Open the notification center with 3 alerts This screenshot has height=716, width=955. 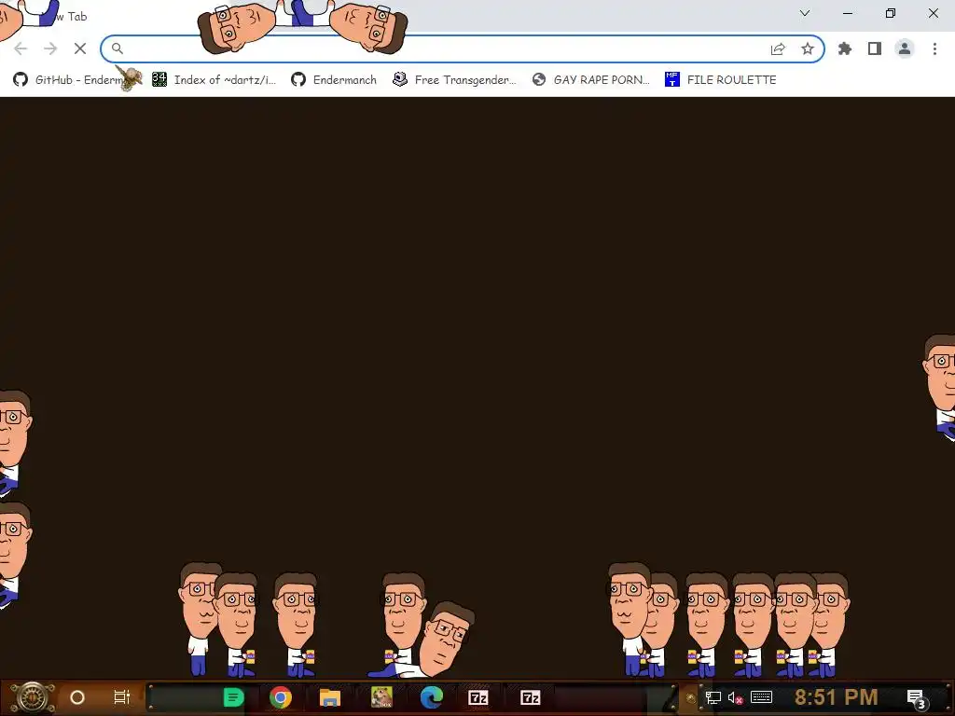(918, 699)
